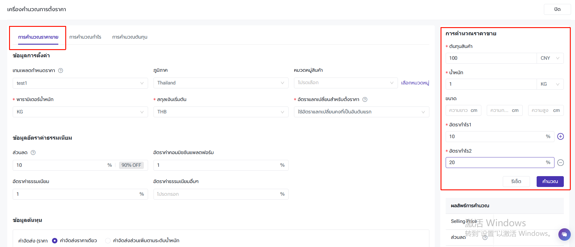The image size is (575, 247).
Task: Open the chat support bubble
Action: click(x=564, y=234)
